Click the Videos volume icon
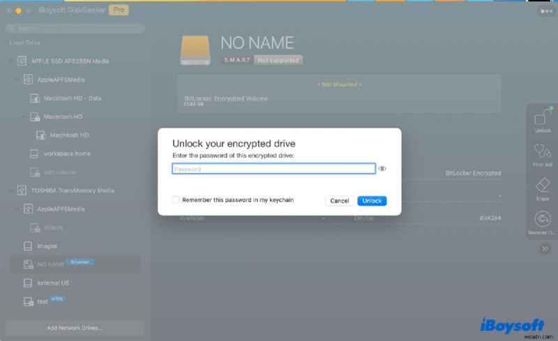 (35, 228)
